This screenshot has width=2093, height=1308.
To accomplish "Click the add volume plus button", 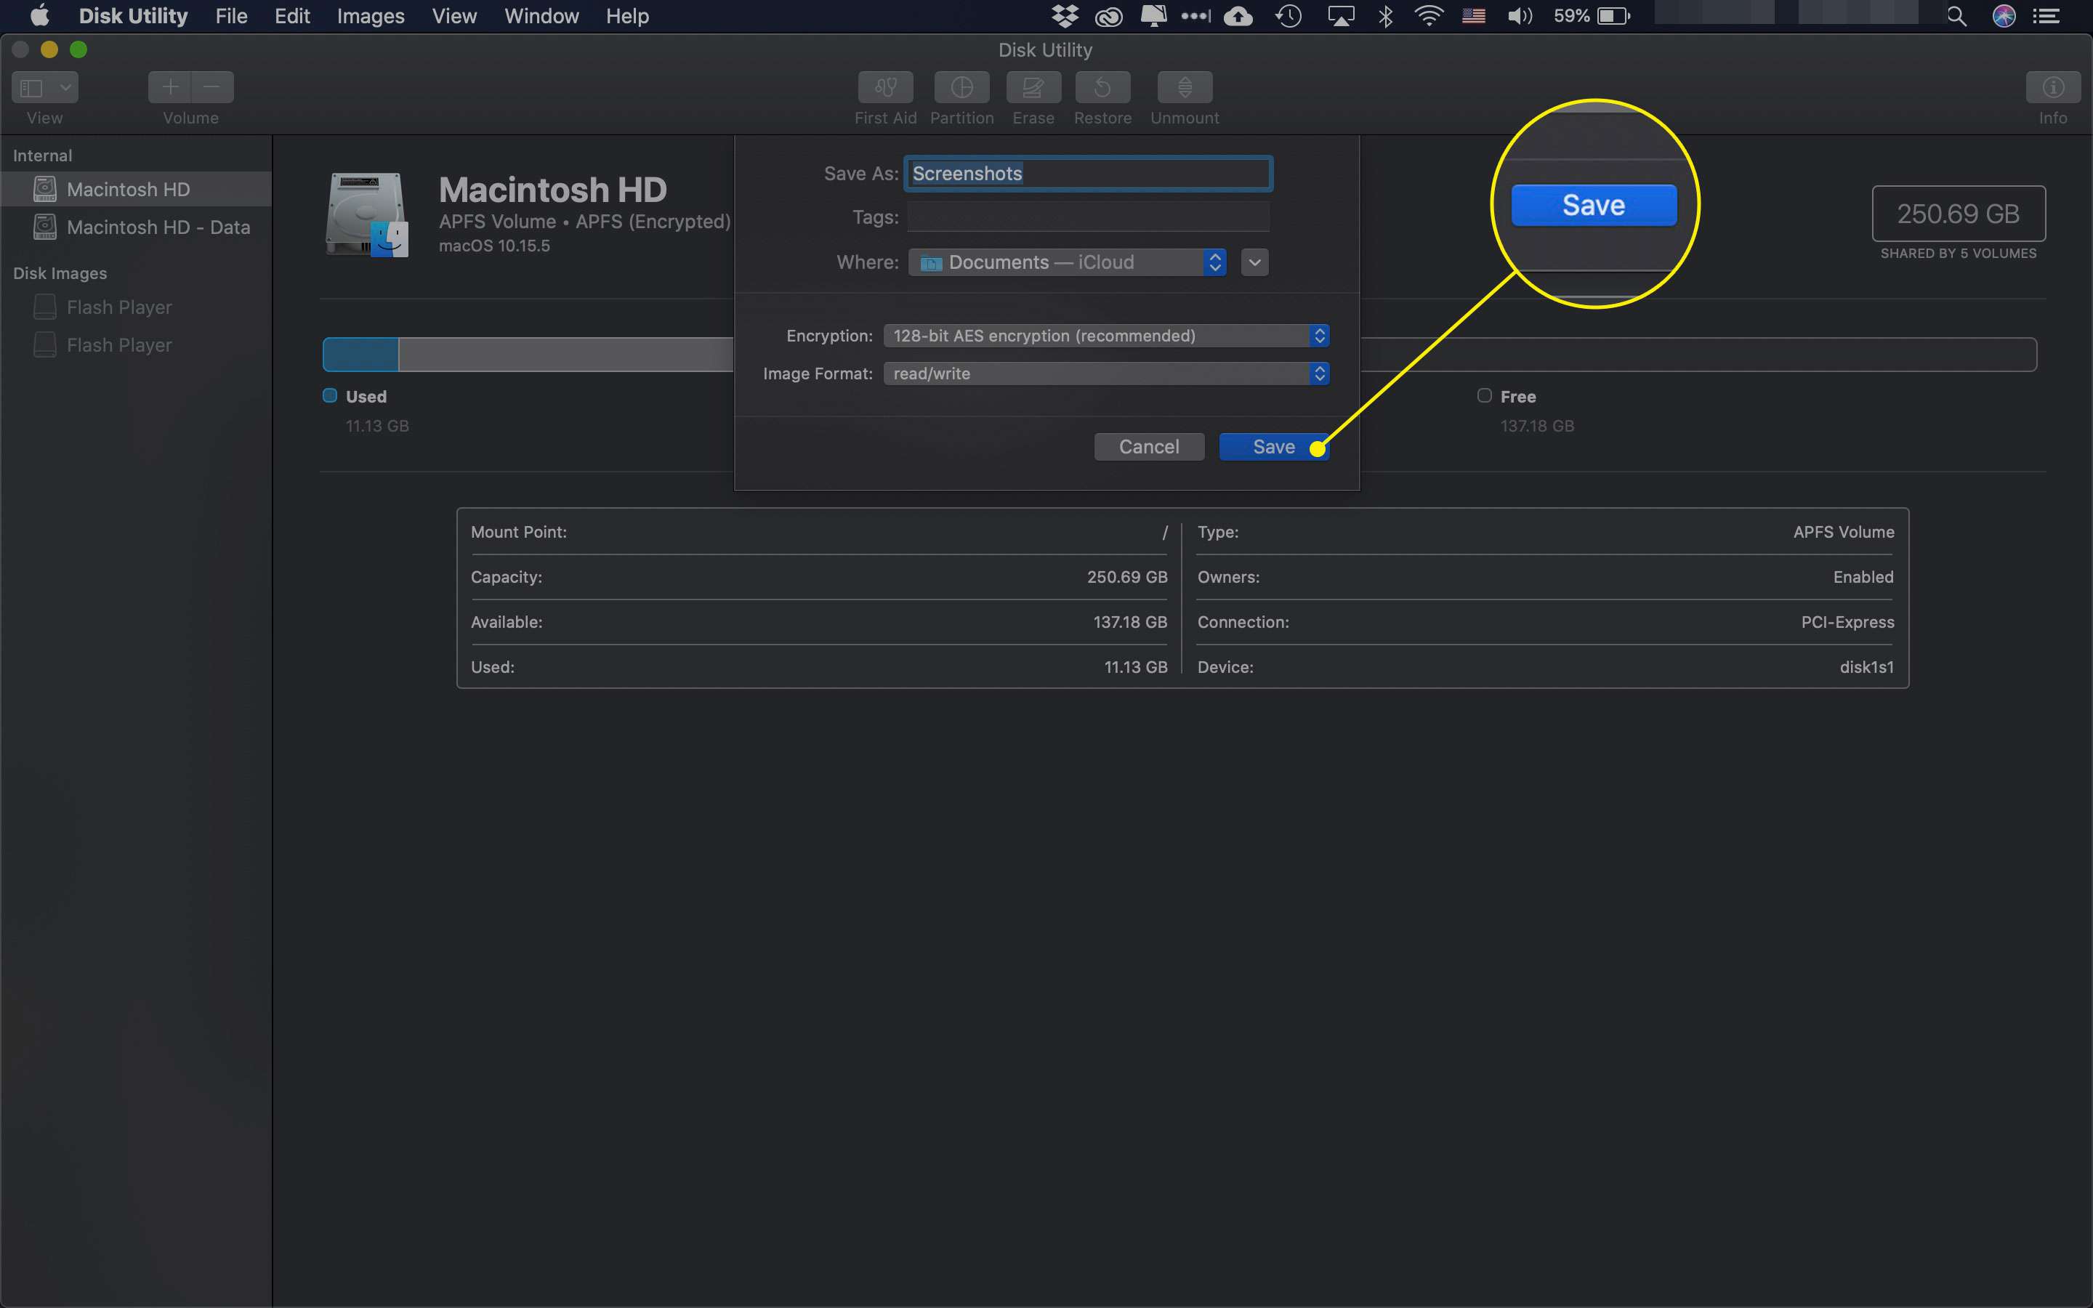I will pyautogui.click(x=169, y=87).
